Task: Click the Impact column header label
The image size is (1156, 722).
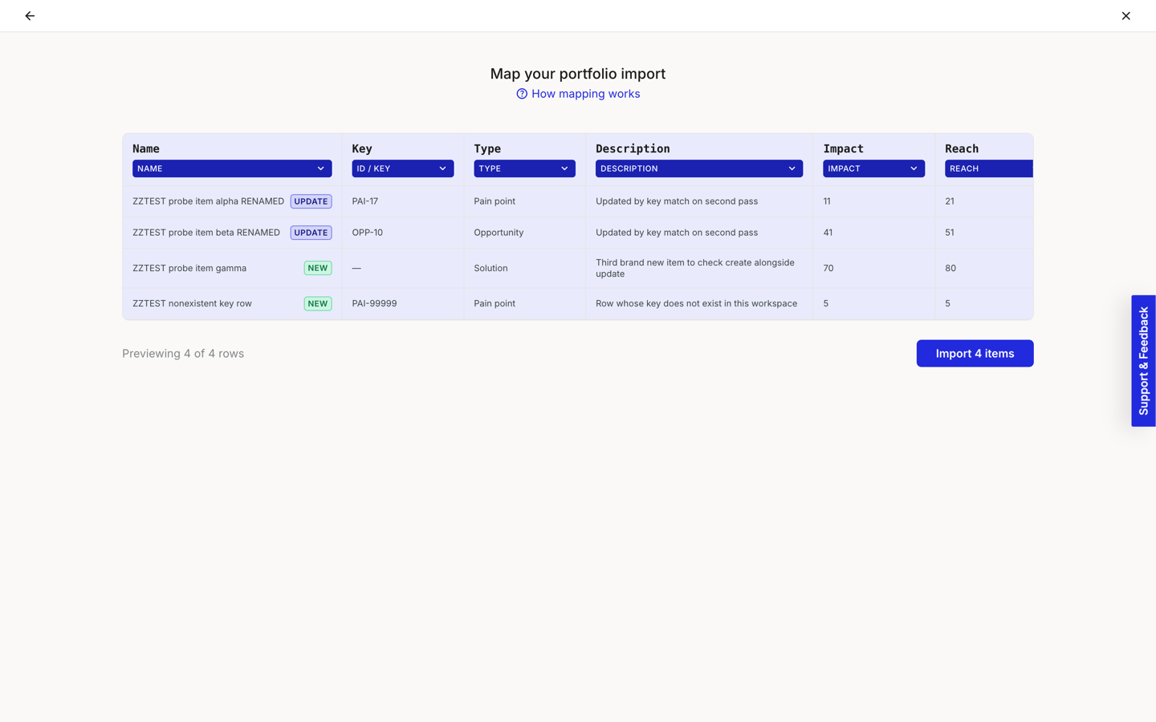Action: click(843, 148)
